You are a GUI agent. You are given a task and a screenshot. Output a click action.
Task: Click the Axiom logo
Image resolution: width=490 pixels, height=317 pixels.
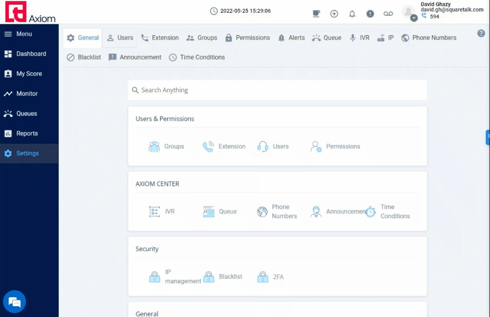pos(30,12)
